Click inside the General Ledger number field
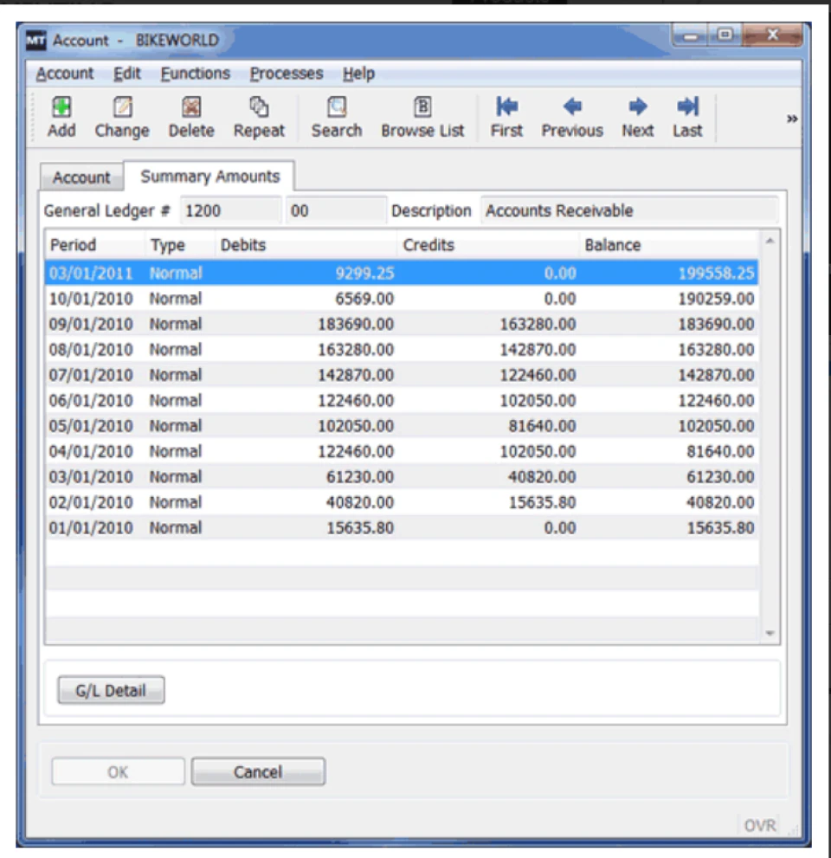 pyautogui.click(x=229, y=210)
